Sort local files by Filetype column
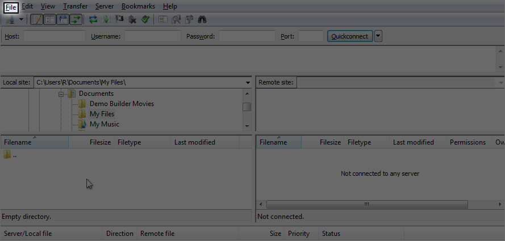 click(143, 142)
